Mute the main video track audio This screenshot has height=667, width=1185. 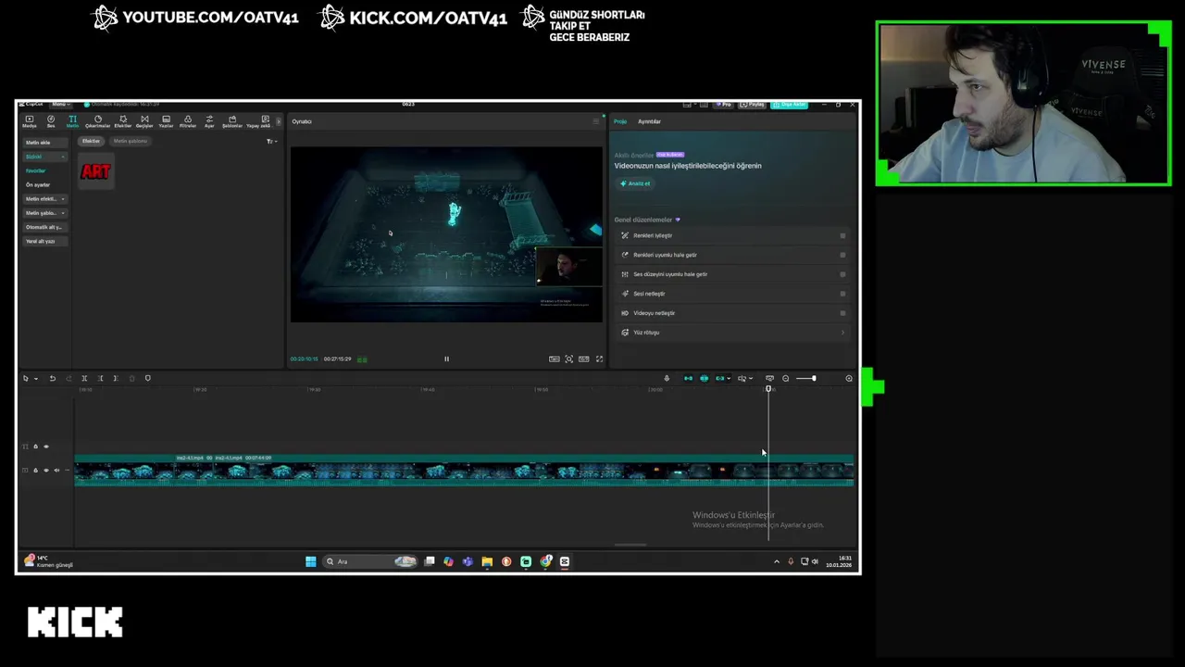[56, 471]
